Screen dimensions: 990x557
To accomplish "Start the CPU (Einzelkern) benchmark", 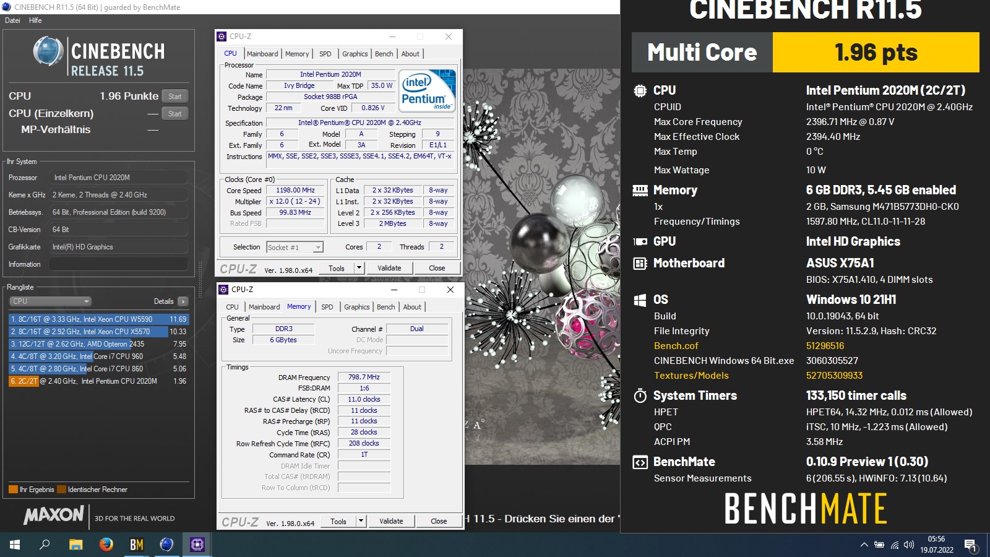I will coord(175,114).
